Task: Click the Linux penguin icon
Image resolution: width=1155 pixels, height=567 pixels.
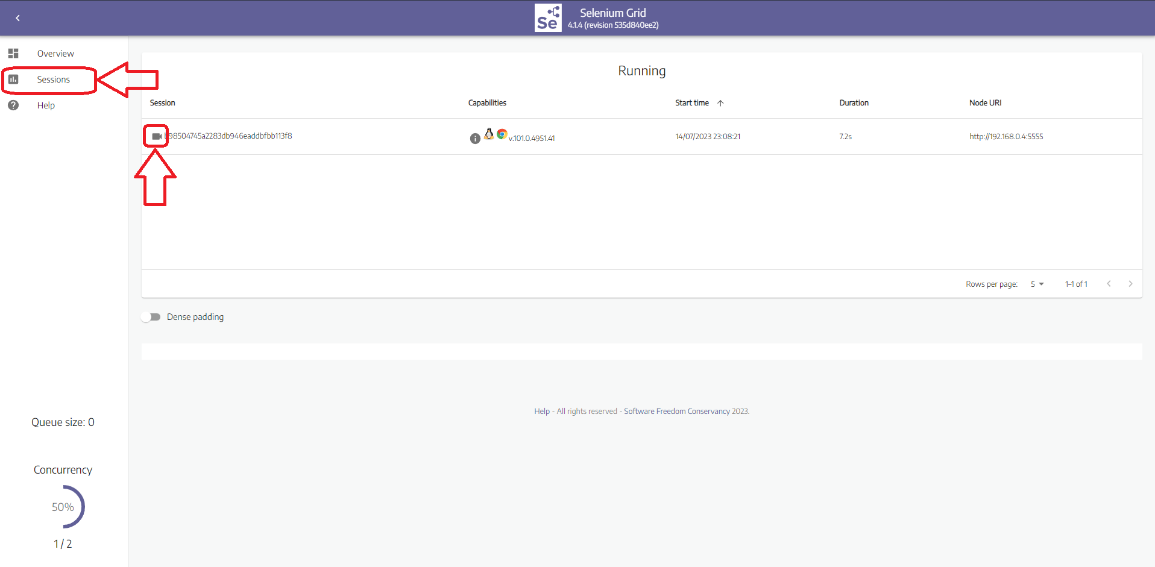Action: click(x=489, y=134)
